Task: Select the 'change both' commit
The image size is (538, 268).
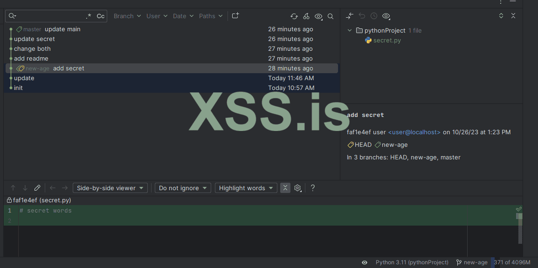Action: click(x=172, y=49)
